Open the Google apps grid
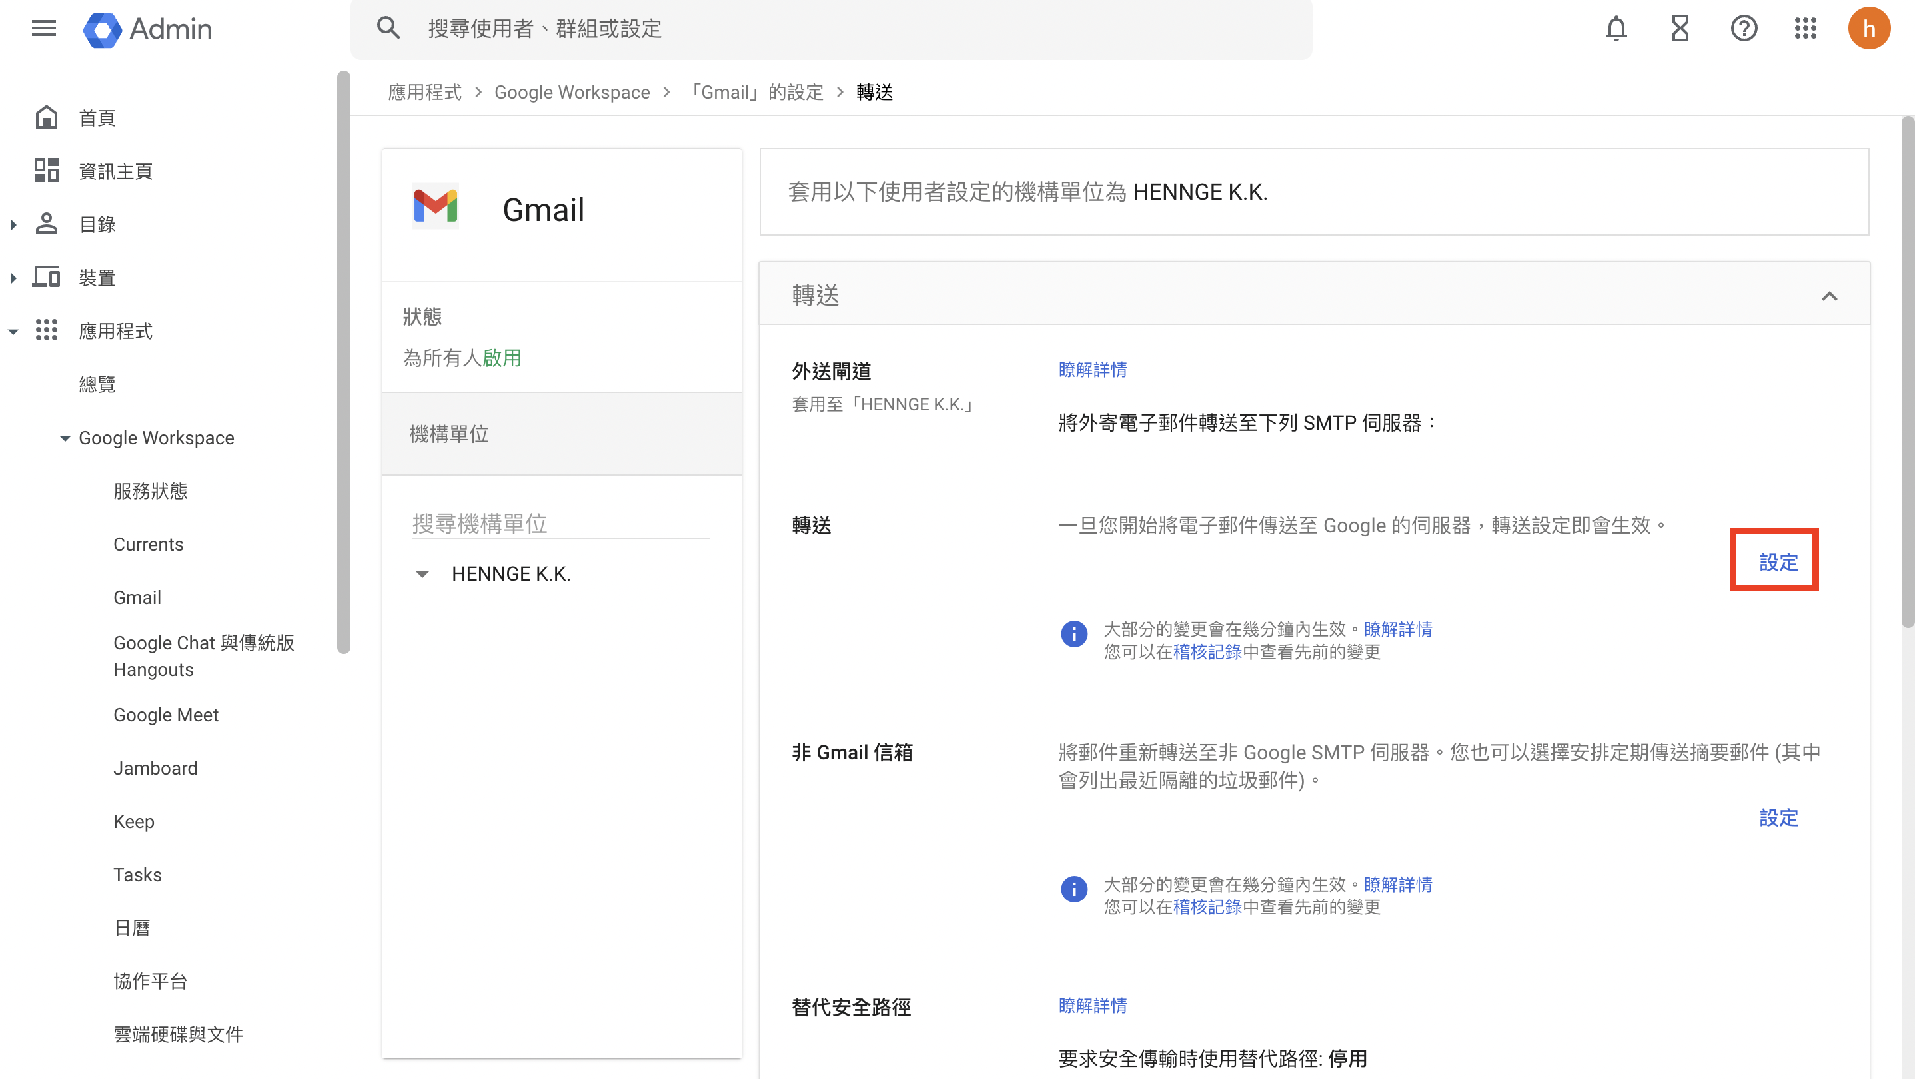Viewport: 1915px width, 1079px height. click(x=1806, y=29)
